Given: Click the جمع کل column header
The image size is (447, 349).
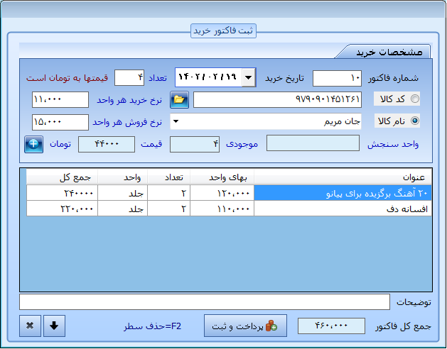Looking at the screenshot, I should click(62, 177).
